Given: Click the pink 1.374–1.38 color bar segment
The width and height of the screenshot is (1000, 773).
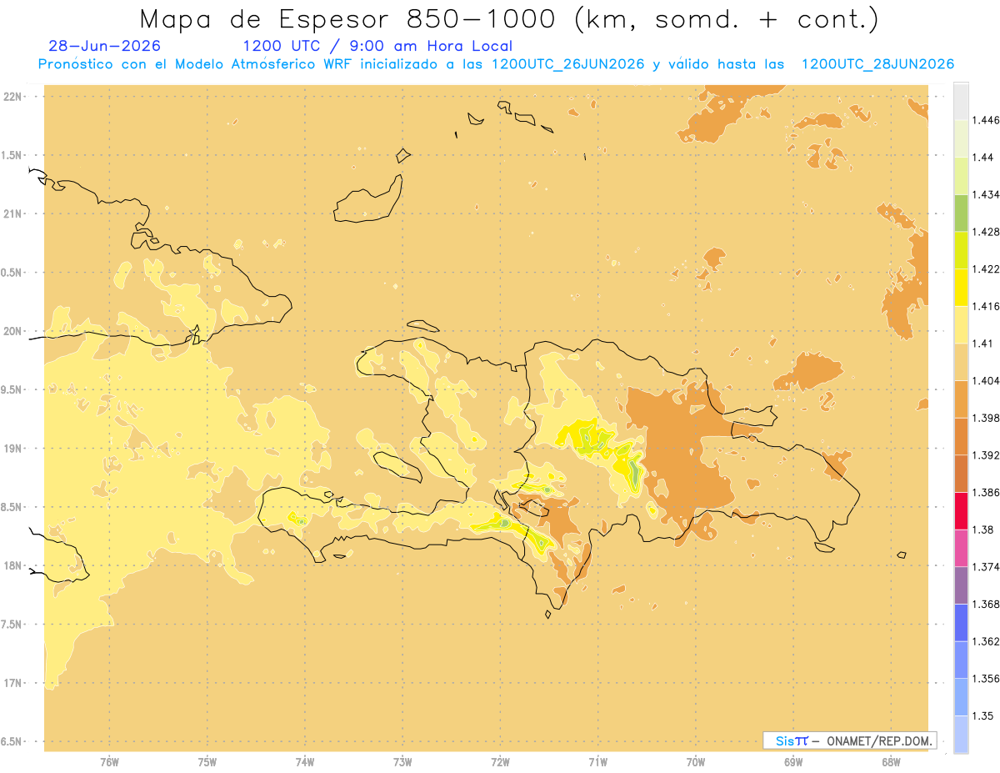Looking at the screenshot, I should (x=961, y=548).
